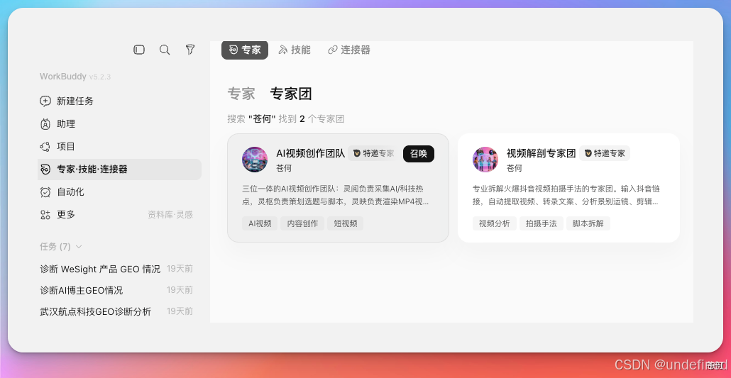
Task: Select the 专家团 sub-tab heading
Action: pyautogui.click(x=290, y=94)
